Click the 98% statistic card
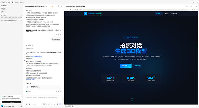The image size is (199, 108). pyautogui.click(x=131, y=79)
